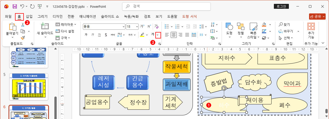Click the Undo arrow icon

(x=23, y=6)
